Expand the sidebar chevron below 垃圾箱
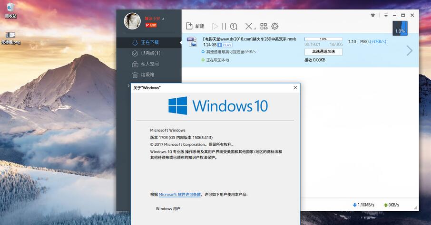Viewport: 431px width, 225px height. [128, 86]
